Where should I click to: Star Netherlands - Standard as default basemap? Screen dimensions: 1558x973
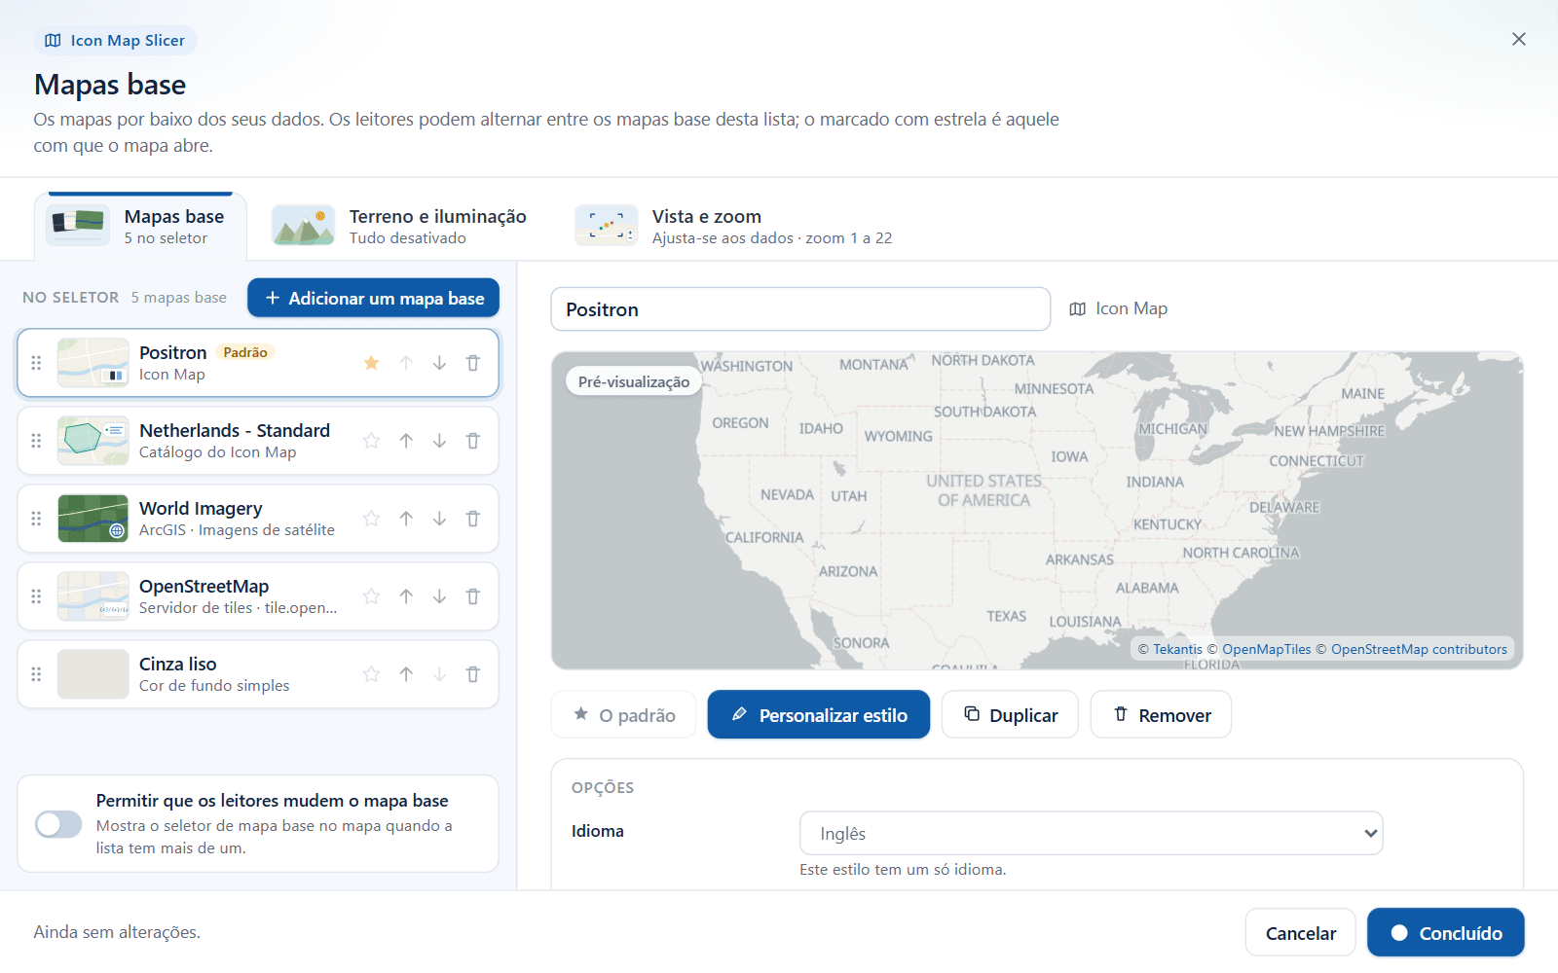coord(371,441)
